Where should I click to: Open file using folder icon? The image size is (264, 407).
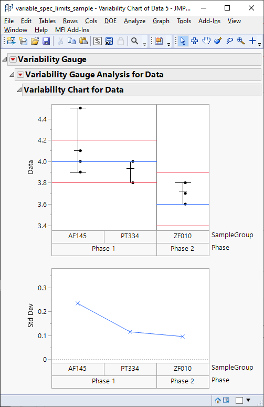(x=35, y=41)
